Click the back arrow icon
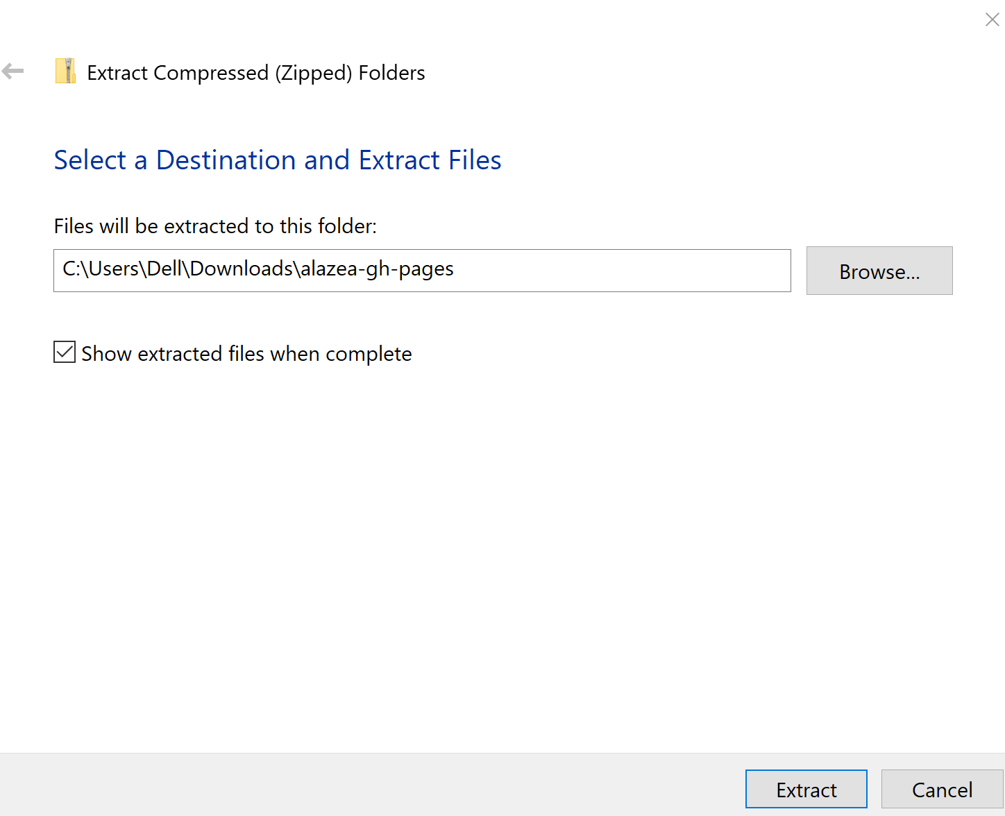 pyautogui.click(x=13, y=71)
